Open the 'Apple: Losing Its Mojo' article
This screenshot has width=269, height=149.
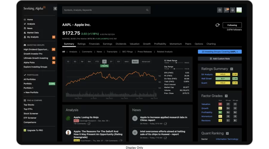pyautogui.click(x=86, y=117)
